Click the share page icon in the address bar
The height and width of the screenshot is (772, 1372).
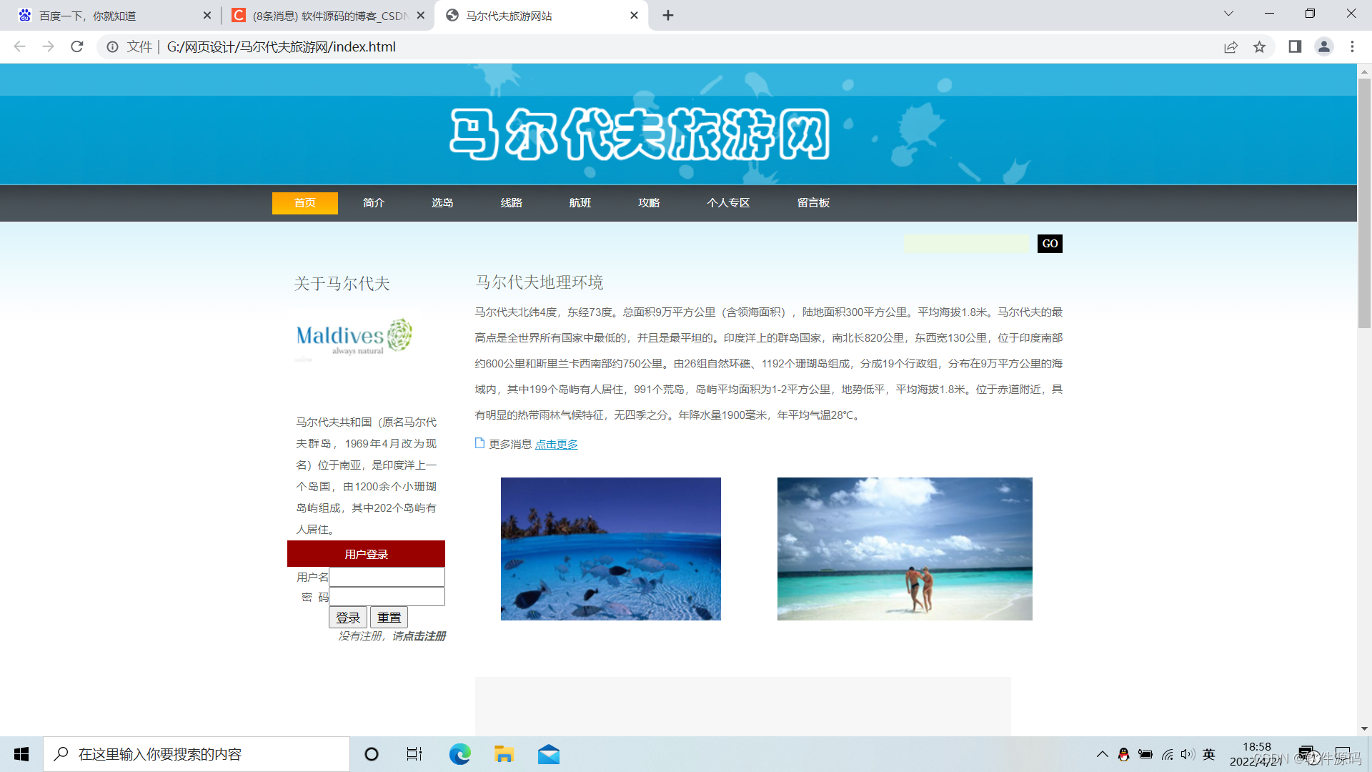[x=1231, y=46]
